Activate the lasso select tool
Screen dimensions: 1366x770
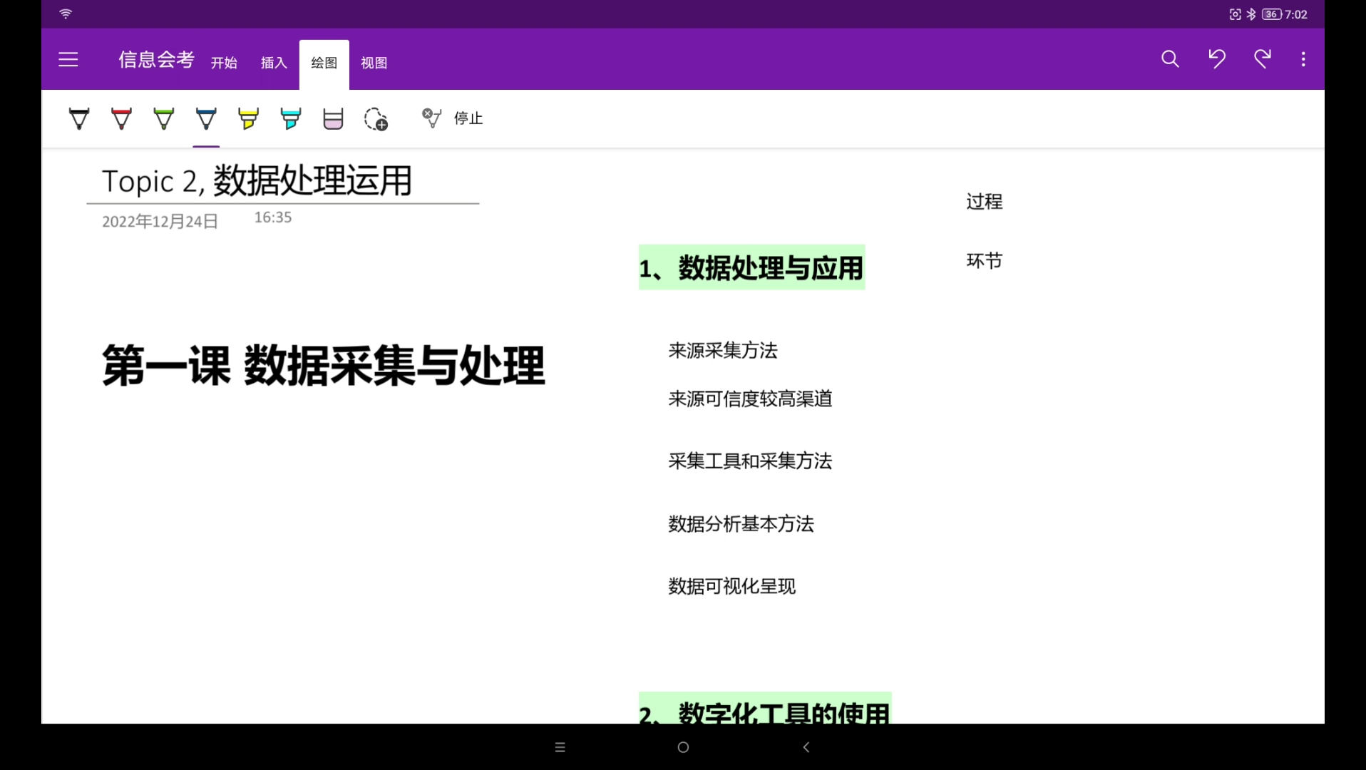point(376,118)
